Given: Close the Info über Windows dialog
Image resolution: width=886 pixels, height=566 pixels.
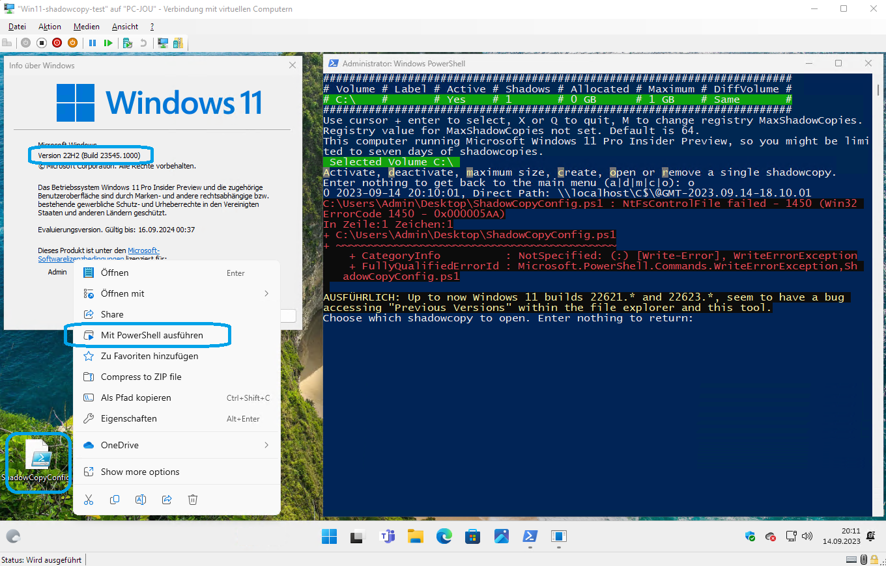Looking at the screenshot, I should click(x=293, y=65).
